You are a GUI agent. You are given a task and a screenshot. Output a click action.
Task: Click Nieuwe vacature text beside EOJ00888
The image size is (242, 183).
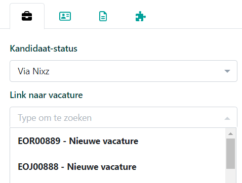click(x=102, y=167)
